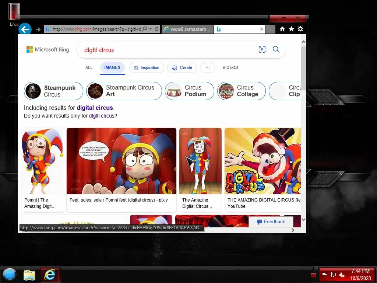The height and width of the screenshot is (283, 377).
Task: Switch to the www6.remastero tab
Action: click(x=187, y=29)
